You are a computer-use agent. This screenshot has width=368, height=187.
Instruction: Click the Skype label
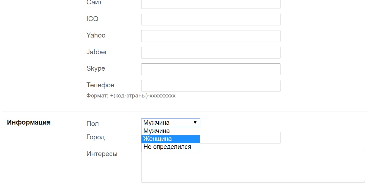(x=96, y=68)
